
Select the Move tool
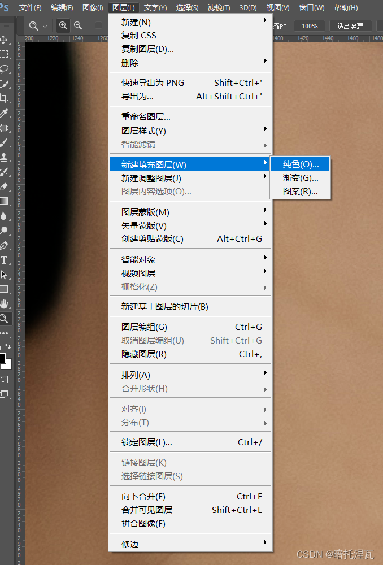click(4, 40)
